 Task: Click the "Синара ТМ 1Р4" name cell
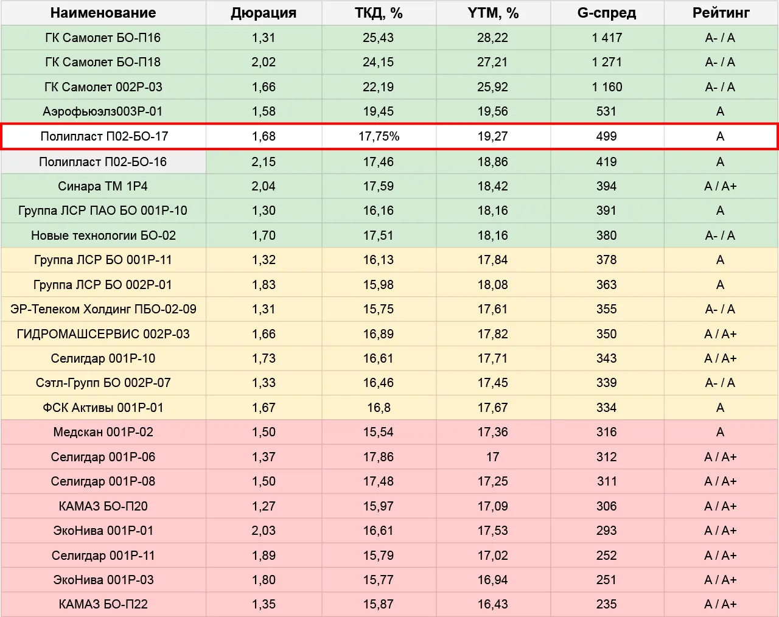pos(103,186)
